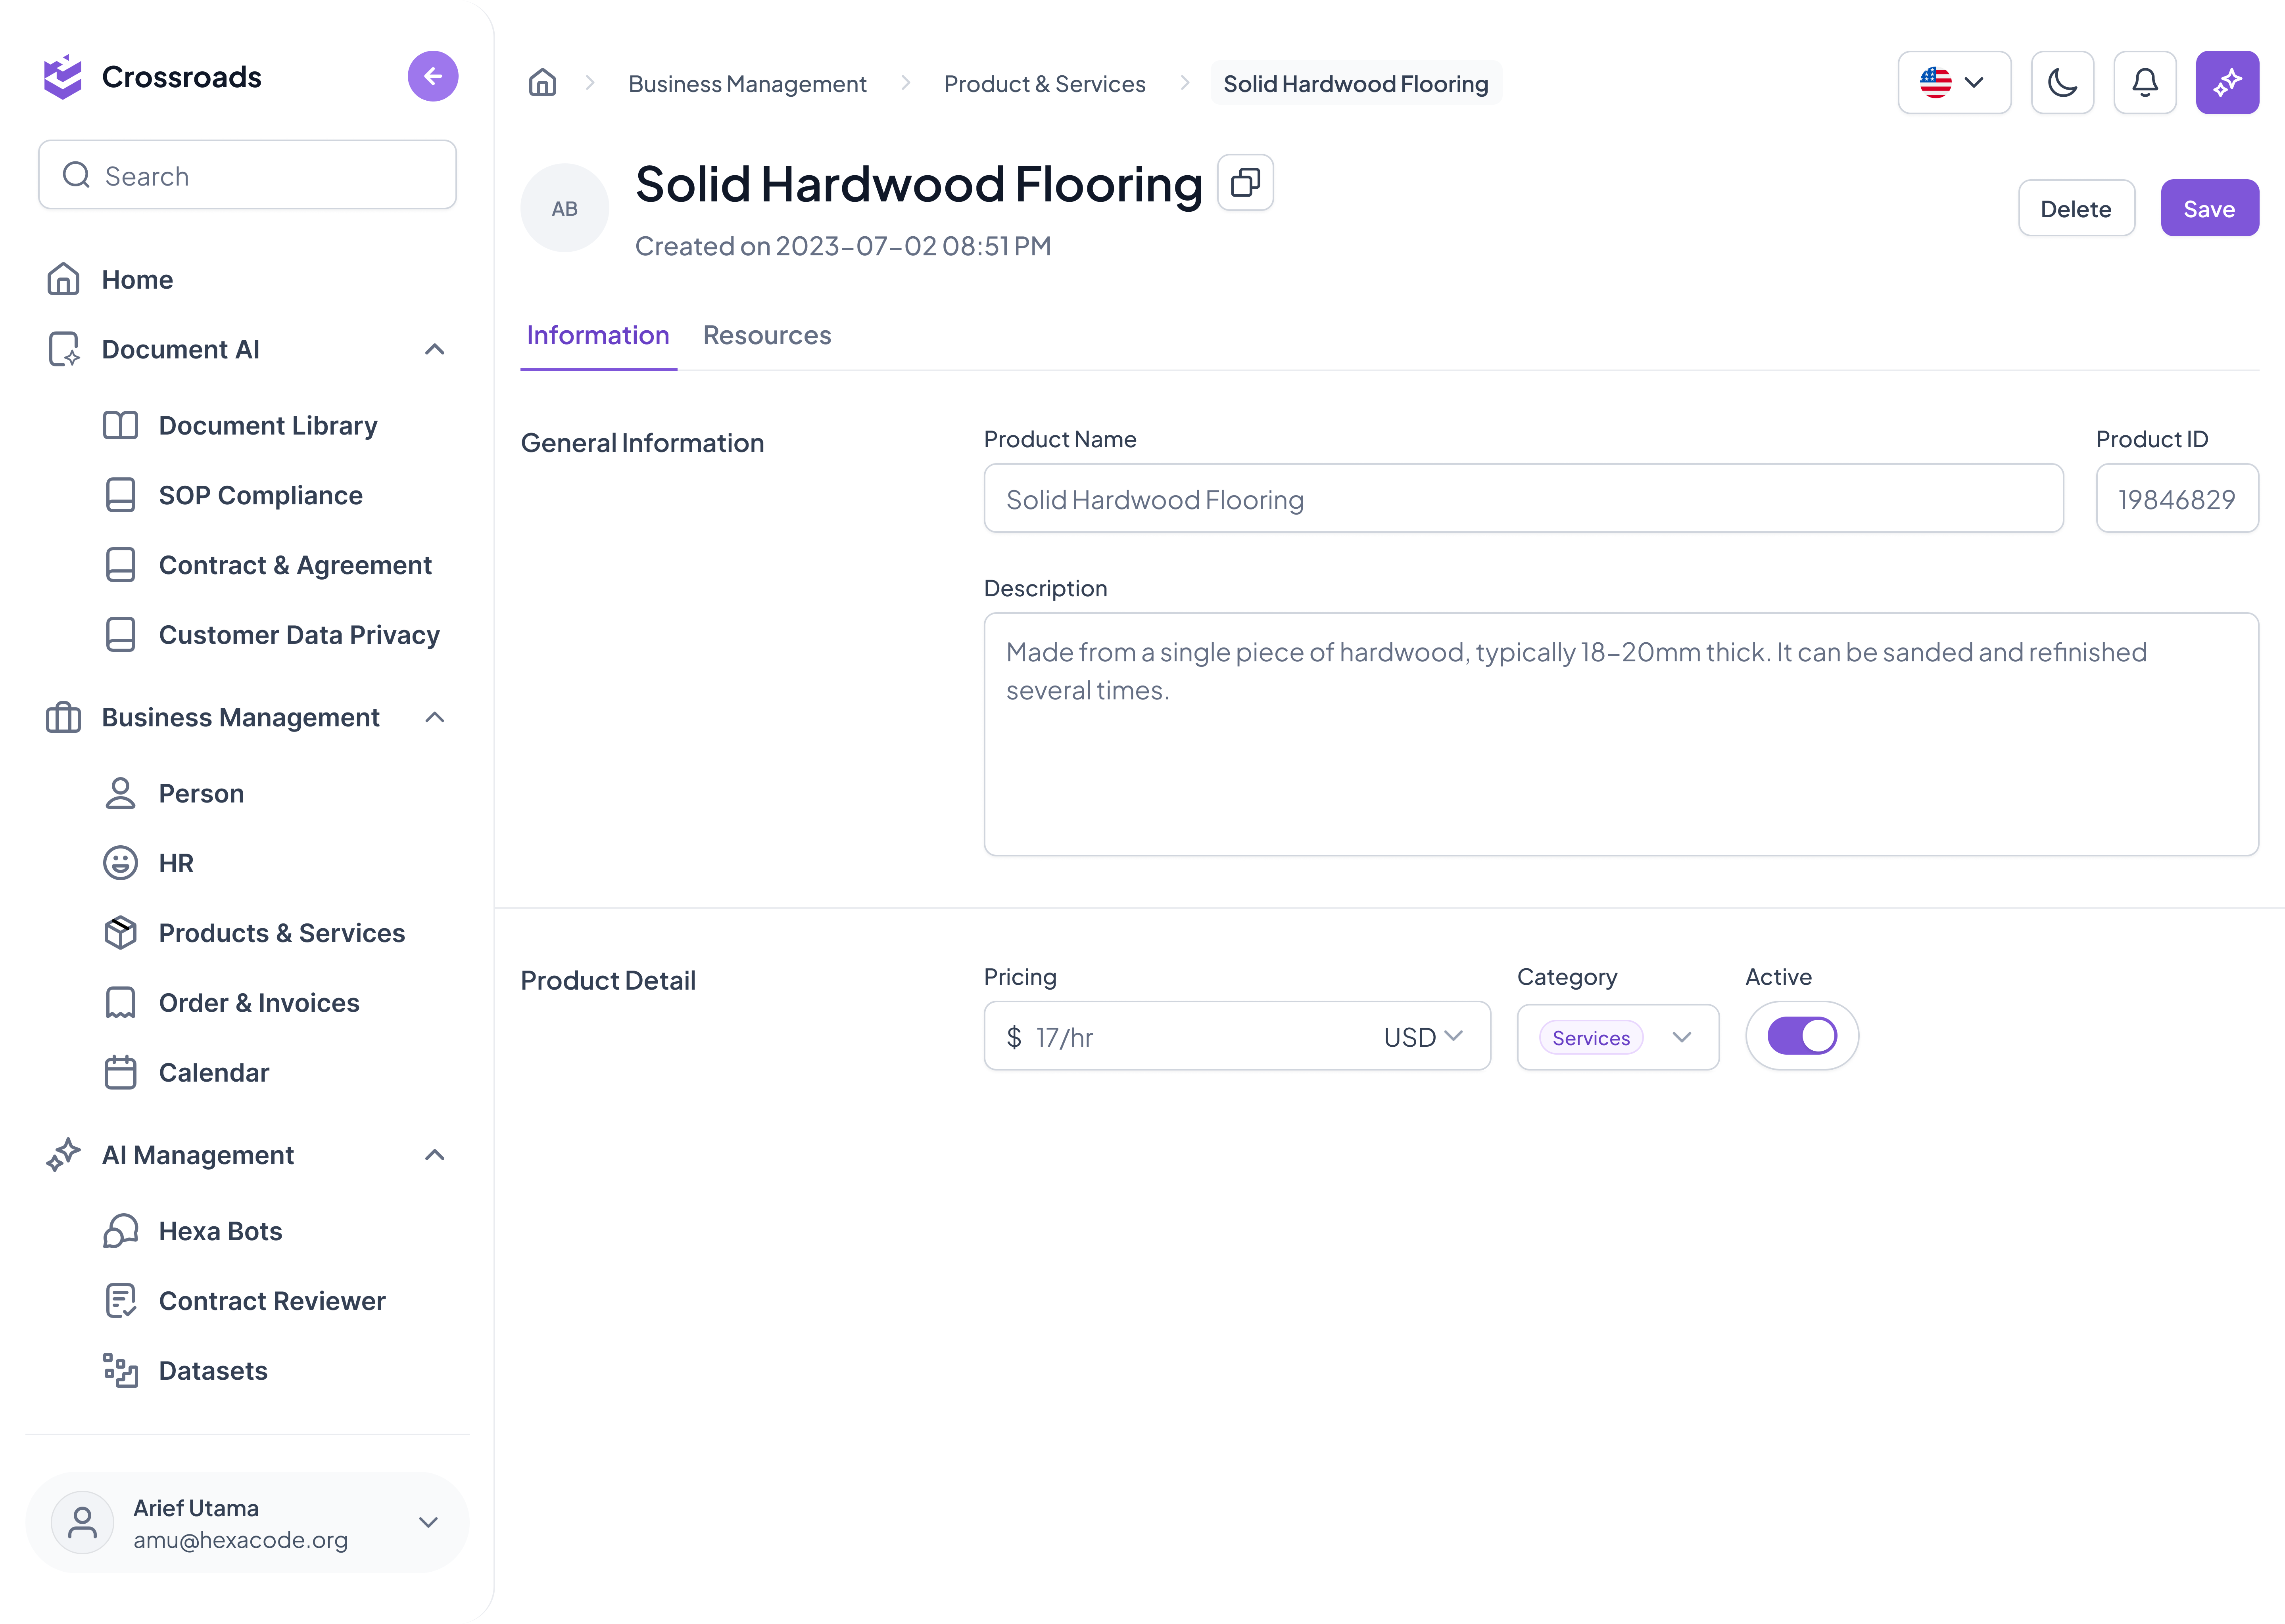The image size is (2285, 1624).
Task: Click the Crossroads logo icon
Action: pos(63,77)
